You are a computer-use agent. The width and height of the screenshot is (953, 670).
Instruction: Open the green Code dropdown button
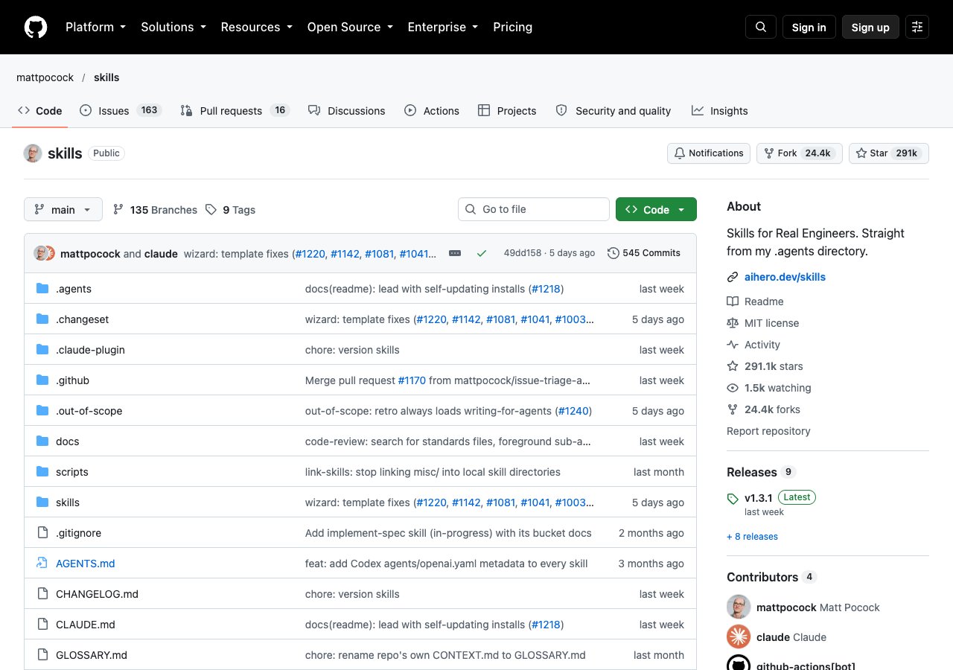click(x=656, y=209)
